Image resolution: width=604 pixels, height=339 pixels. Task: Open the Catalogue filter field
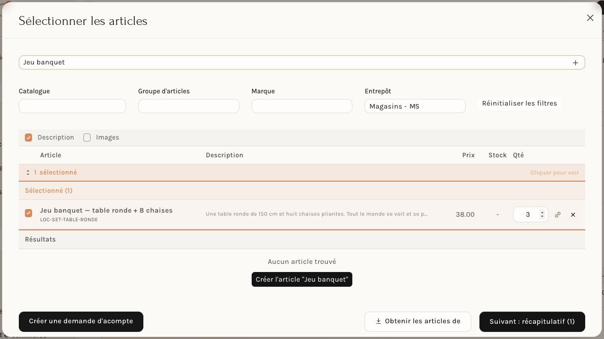coord(72,106)
